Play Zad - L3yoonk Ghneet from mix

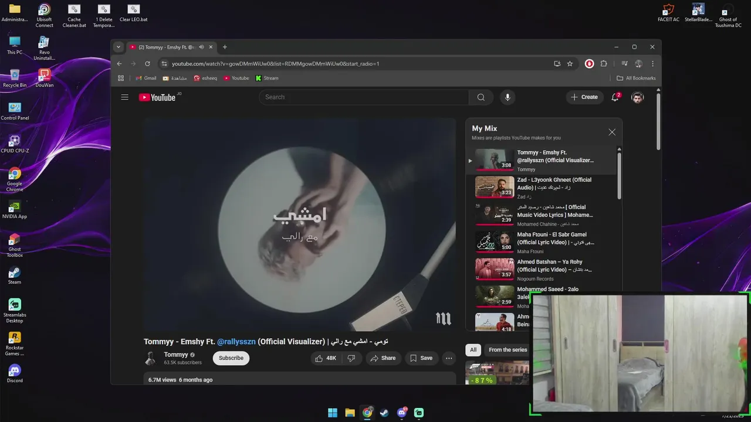(542, 188)
